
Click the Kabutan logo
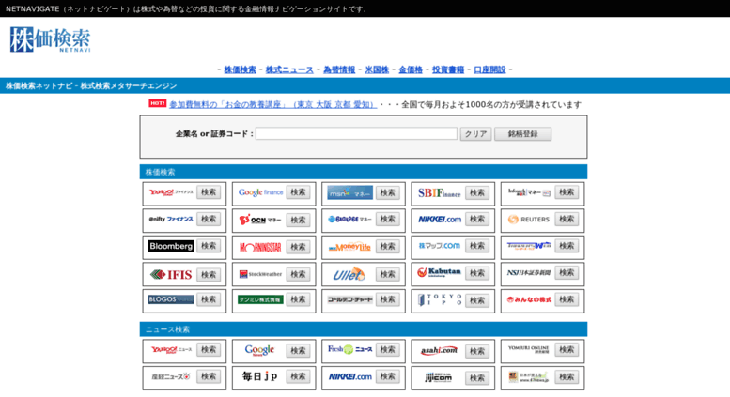tap(439, 273)
